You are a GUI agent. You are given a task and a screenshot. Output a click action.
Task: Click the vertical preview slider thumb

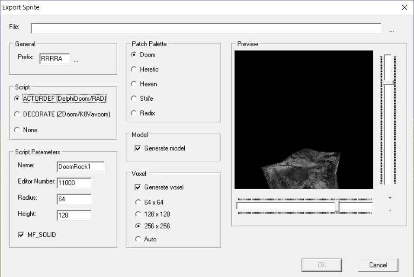tap(388, 83)
